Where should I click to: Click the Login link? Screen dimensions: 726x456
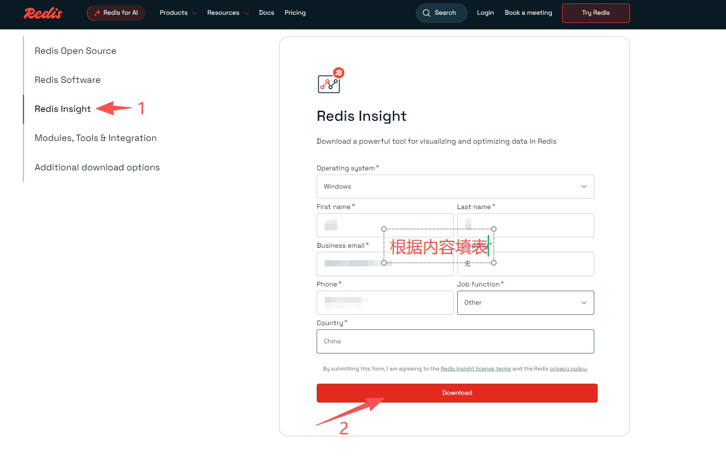485,13
